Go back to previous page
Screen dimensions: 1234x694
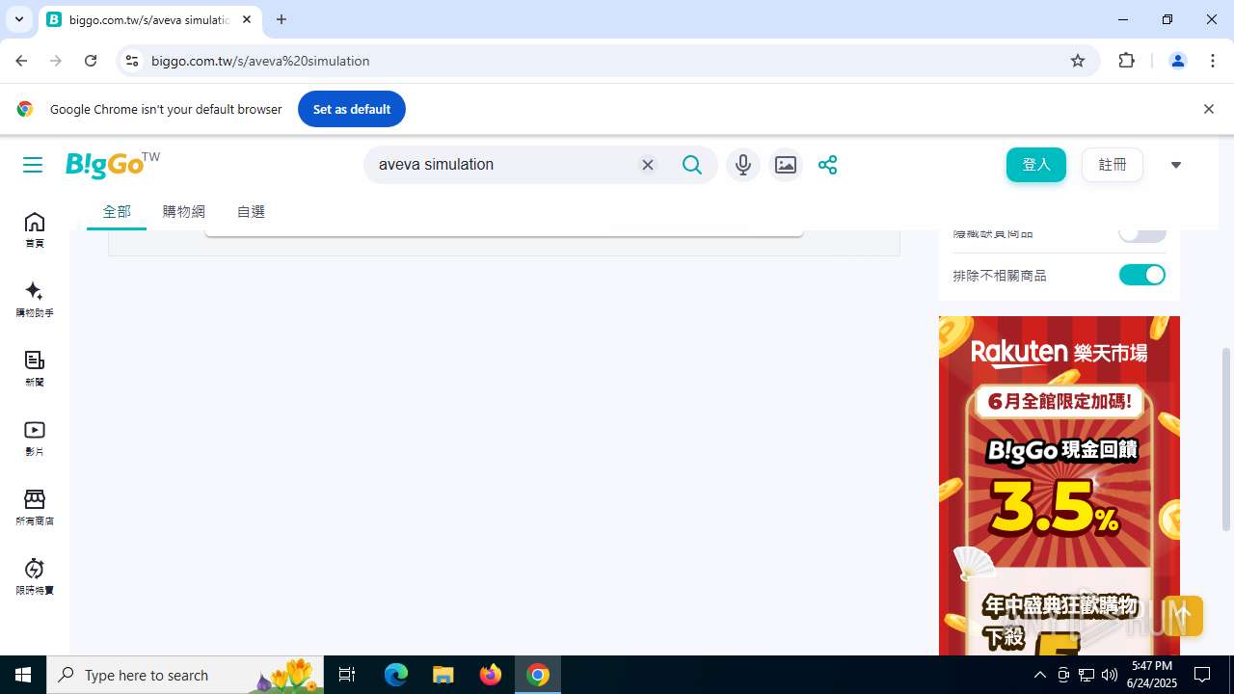point(21,61)
